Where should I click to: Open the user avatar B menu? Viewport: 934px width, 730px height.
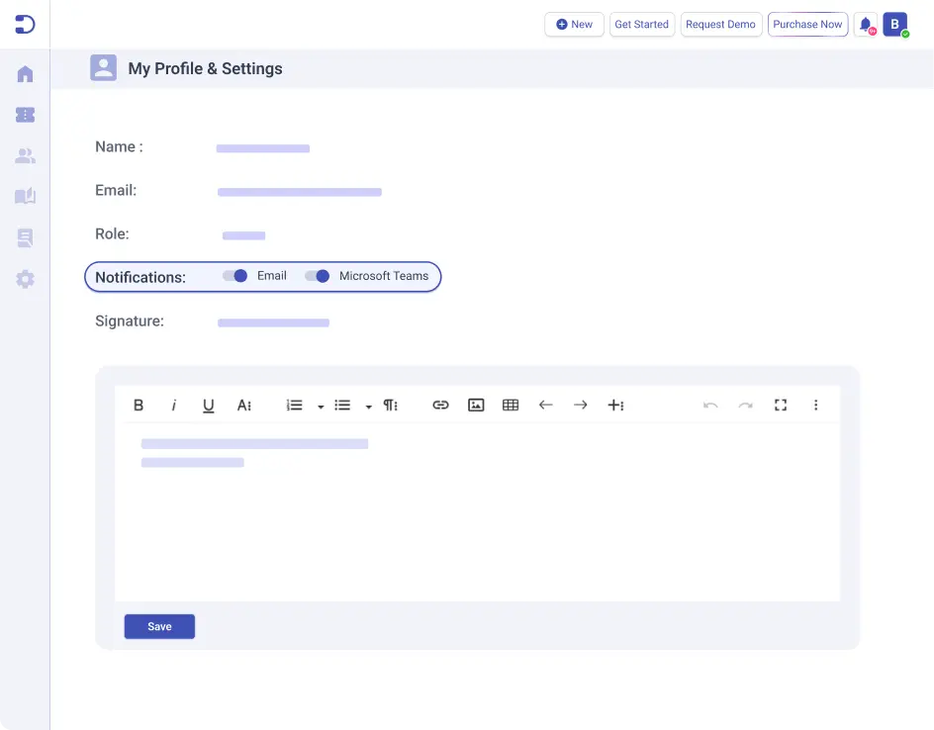[894, 25]
